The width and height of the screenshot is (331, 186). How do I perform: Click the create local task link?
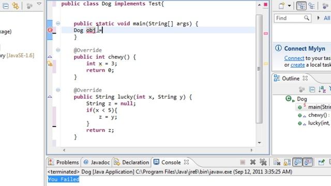(297, 65)
